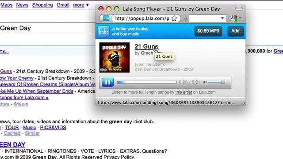The width and height of the screenshot is (283, 159).
Task: Click '21st Century Breakdown - 2009' album text
Action: pos(164,69)
